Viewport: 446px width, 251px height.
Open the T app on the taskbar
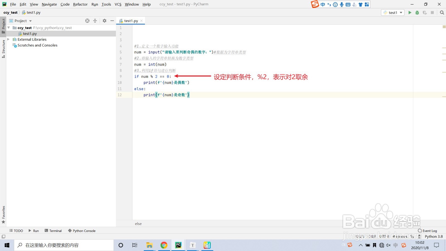(193, 245)
